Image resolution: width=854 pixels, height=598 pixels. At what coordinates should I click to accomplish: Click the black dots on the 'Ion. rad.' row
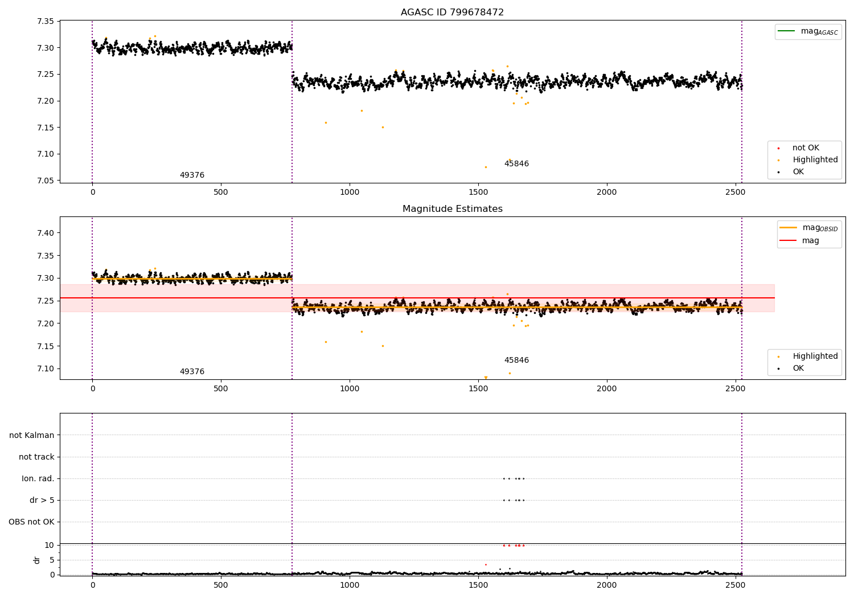(x=514, y=479)
